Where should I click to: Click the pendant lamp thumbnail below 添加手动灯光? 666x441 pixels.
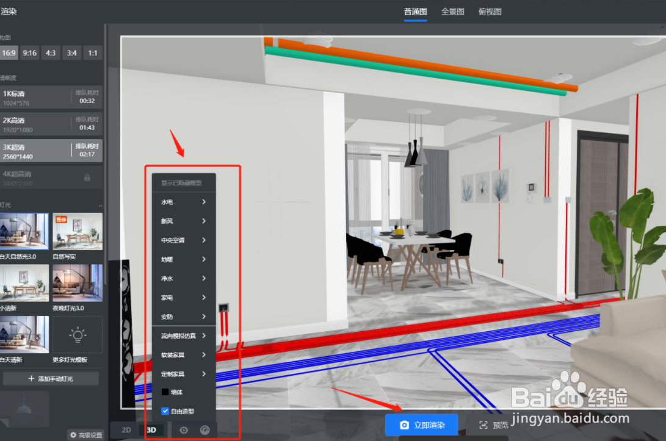tap(24, 409)
